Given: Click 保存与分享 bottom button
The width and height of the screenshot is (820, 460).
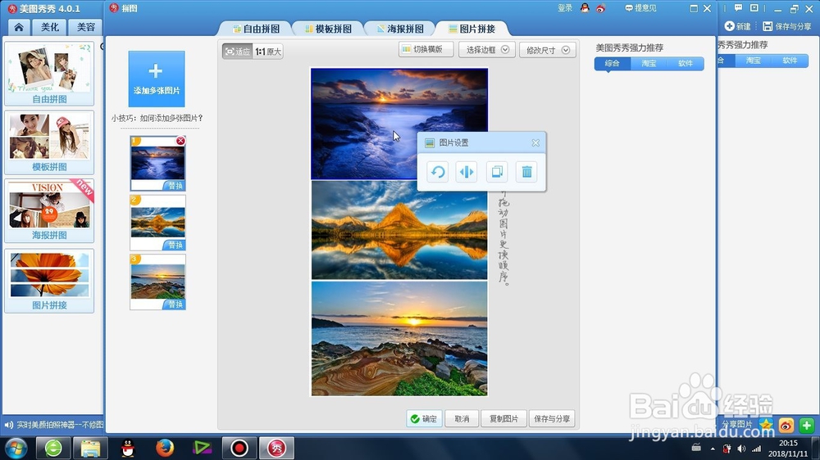Looking at the screenshot, I should (x=552, y=419).
